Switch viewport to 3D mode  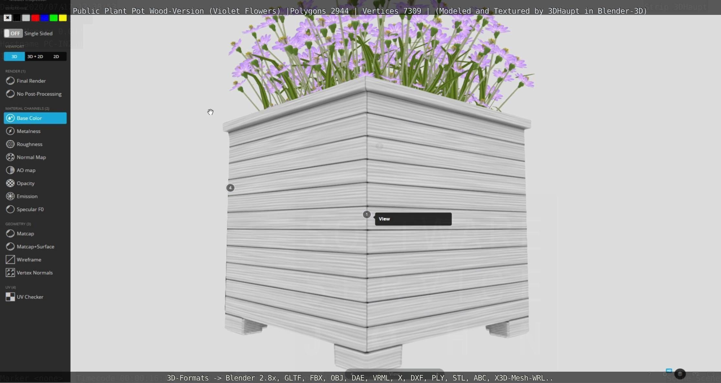click(14, 56)
